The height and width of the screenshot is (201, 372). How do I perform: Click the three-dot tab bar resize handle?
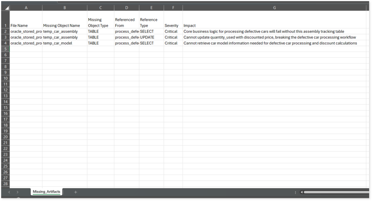pos(295,192)
